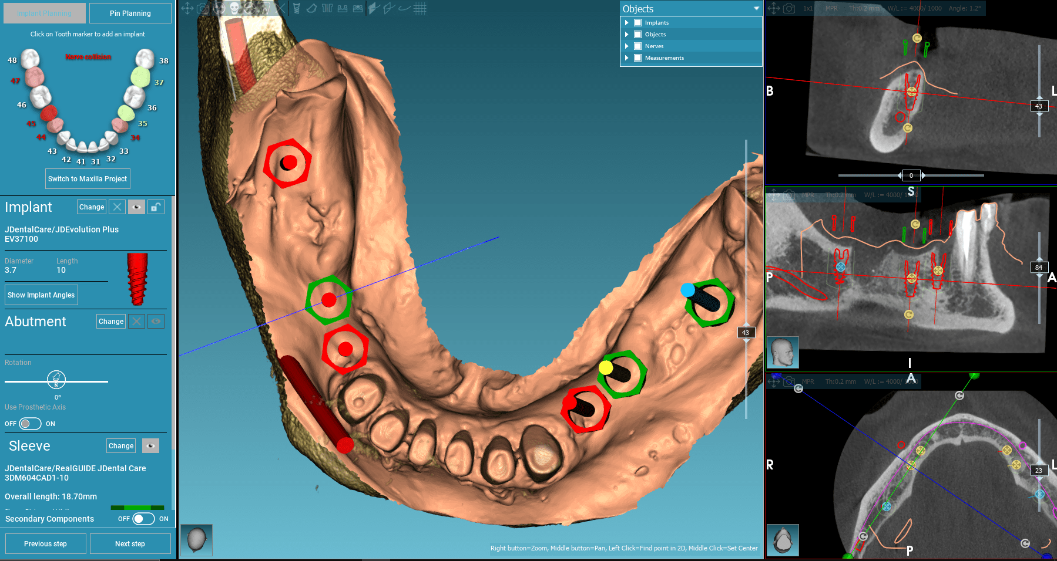1057x561 pixels.
Task: Click the grid icon in 3D toolbar
Action: click(x=420, y=8)
